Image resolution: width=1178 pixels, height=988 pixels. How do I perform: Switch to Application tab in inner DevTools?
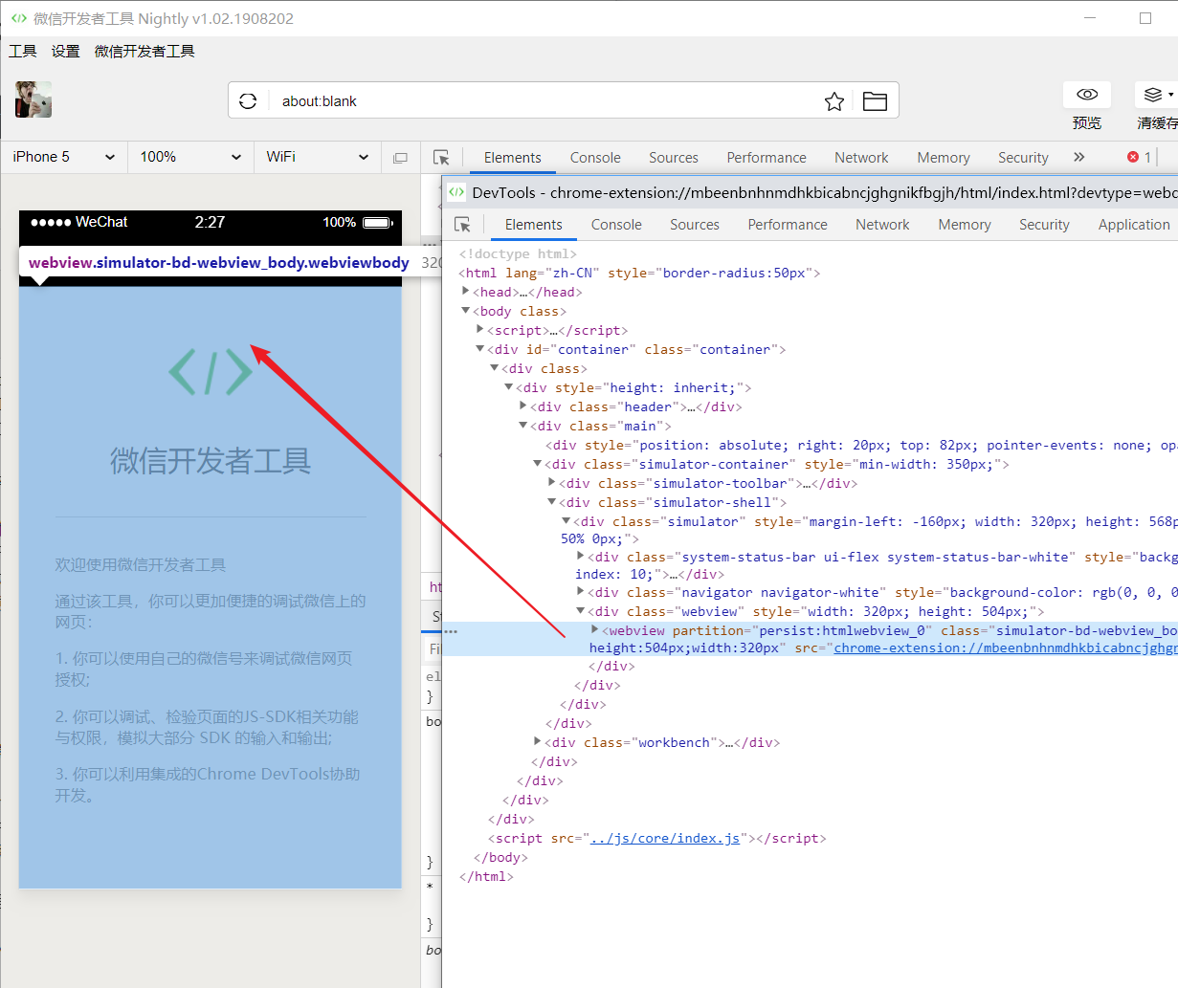pos(1134,225)
